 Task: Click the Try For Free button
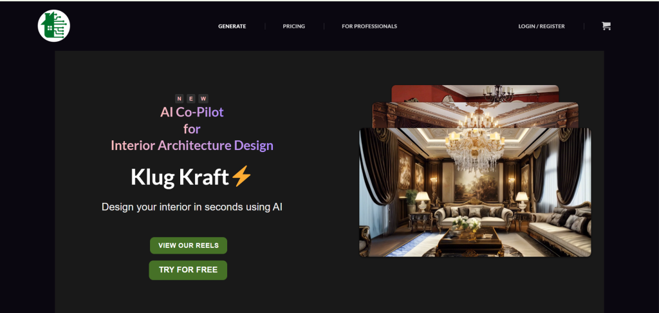[188, 270]
